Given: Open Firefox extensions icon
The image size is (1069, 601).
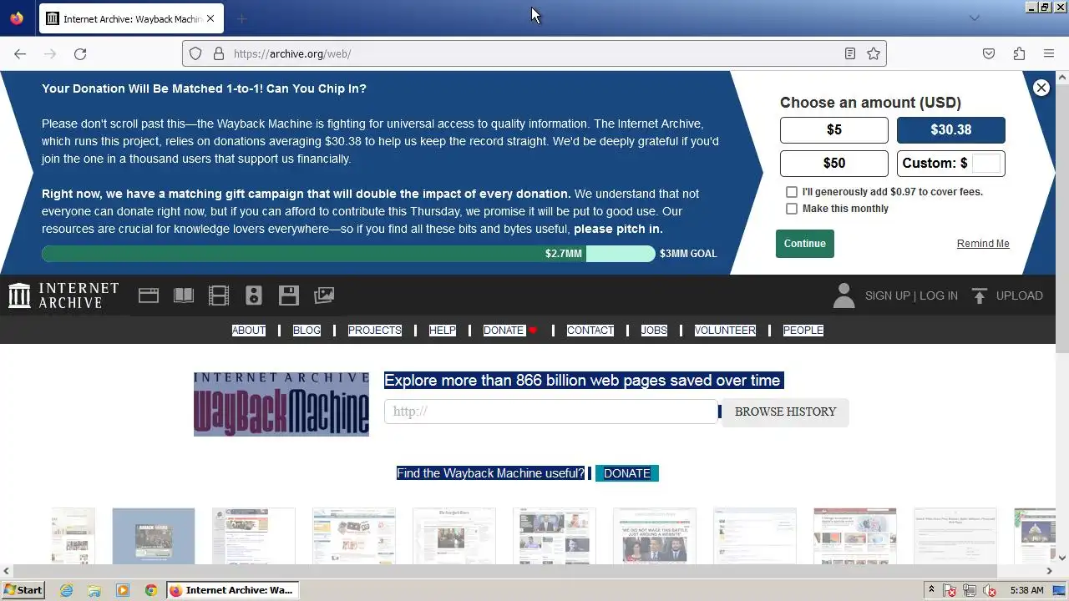Looking at the screenshot, I should [1019, 53].
